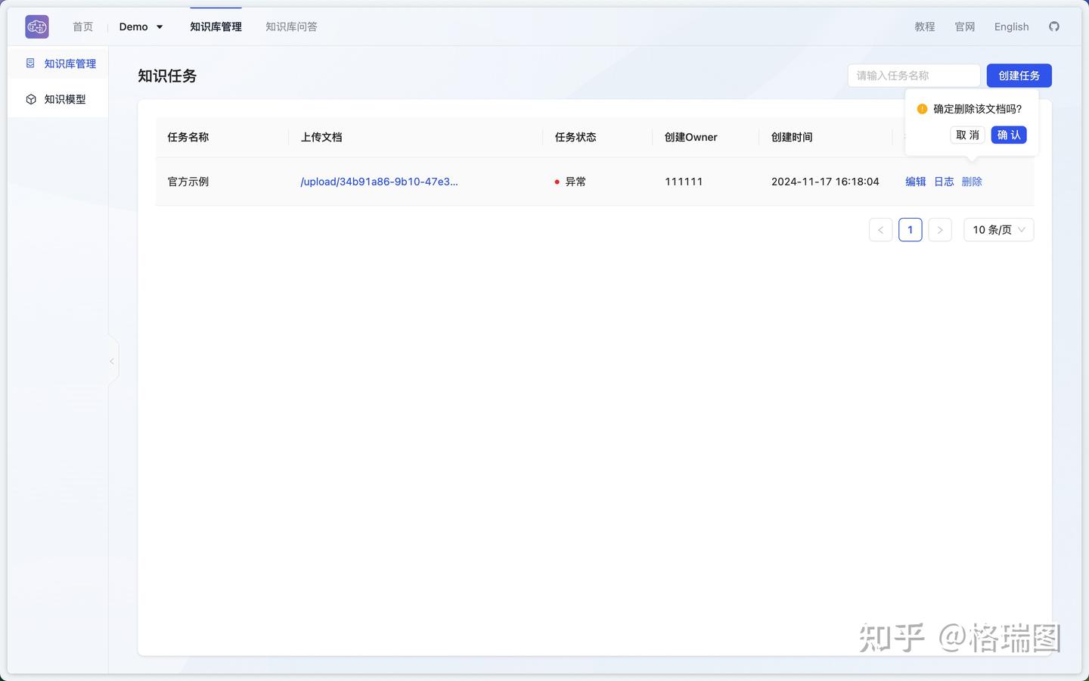Click the 知识模型 cube icon in sidebar
The image size is (1089, 681).
tap(31, 98)
